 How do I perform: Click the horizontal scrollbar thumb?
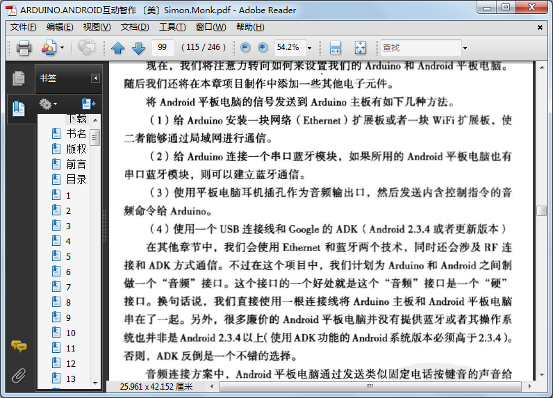[370, 386]
